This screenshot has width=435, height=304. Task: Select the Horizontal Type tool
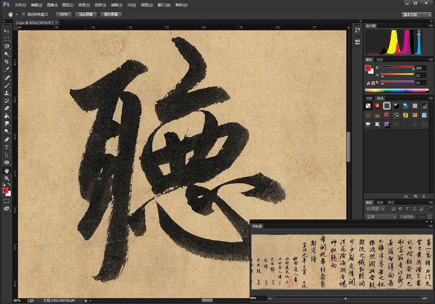pos(7,147)
